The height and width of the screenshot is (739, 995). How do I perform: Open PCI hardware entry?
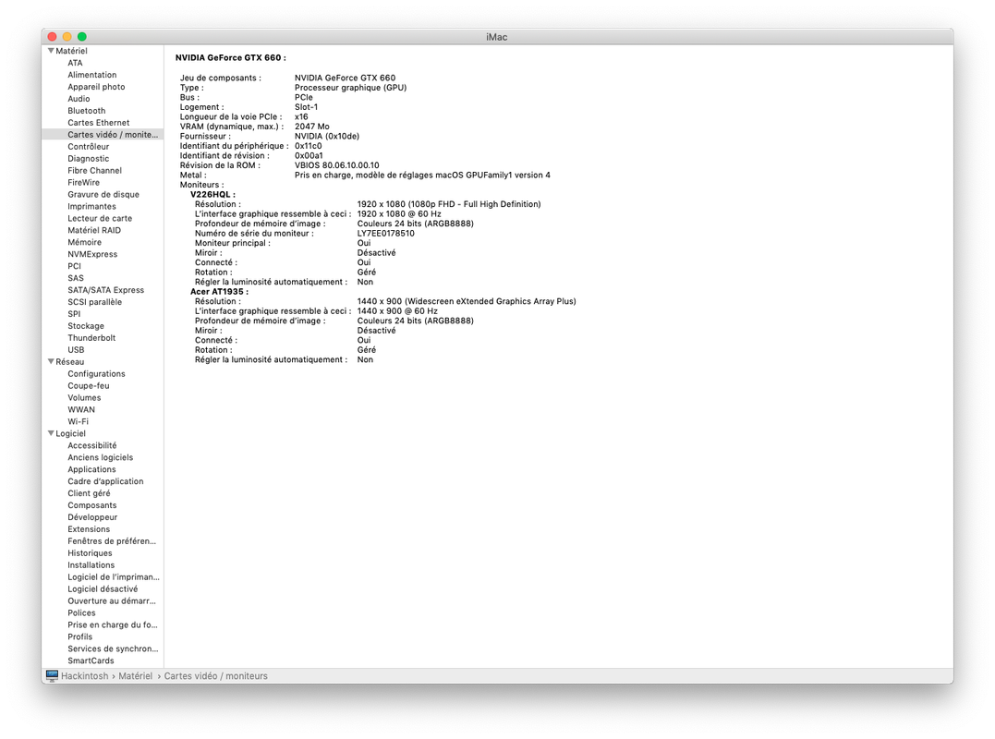(74, 266)
